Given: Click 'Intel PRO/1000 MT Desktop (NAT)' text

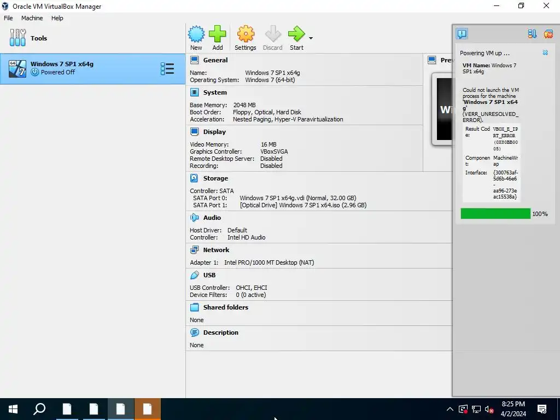Looking at the screenshot, I should click(x=269, y=262).
